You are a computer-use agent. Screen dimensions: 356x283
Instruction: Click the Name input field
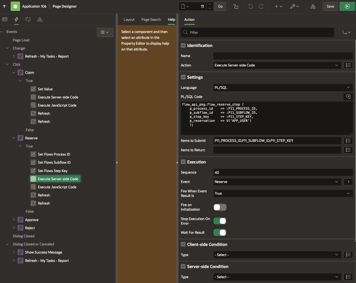283,56
